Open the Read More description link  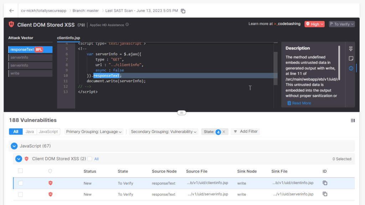click(299, 103)
